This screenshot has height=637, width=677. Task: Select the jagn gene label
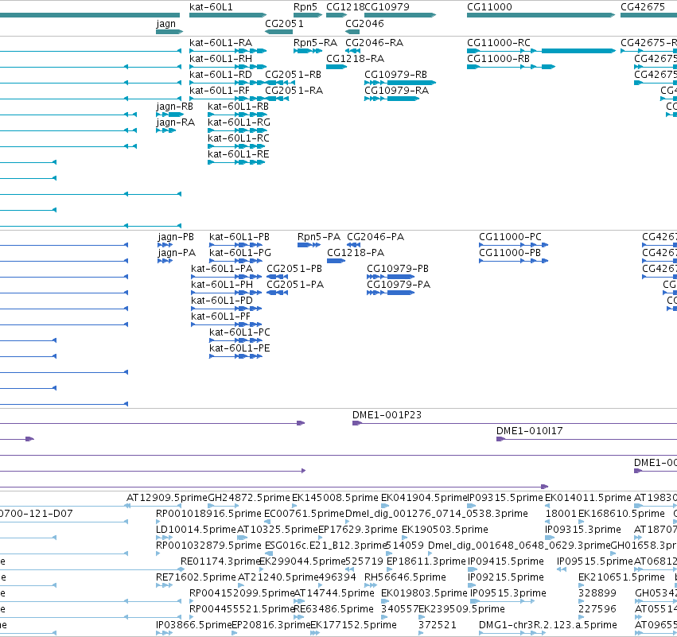click(165, 24)
